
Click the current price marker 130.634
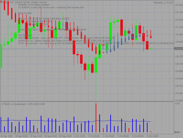tap(179, 49)
